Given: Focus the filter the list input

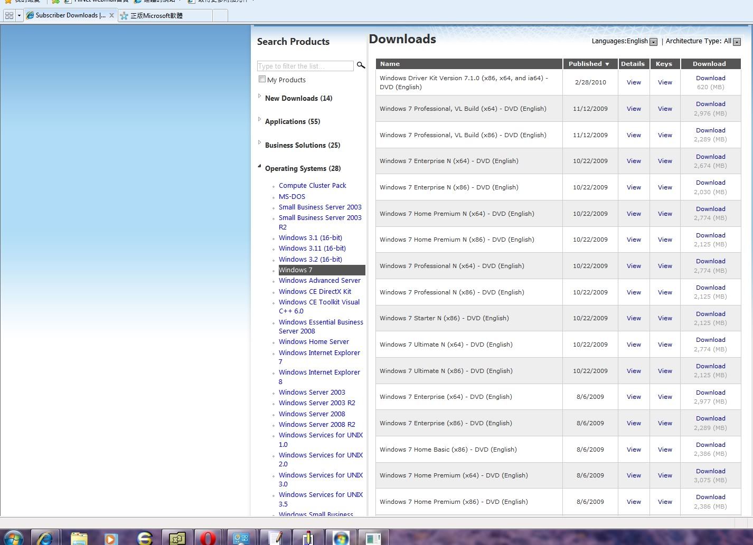Looking at the screenshot, I should click(x=305, y=66).
